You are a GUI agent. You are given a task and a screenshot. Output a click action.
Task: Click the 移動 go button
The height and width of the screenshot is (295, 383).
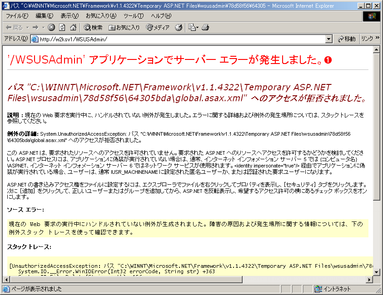point(347,39)
